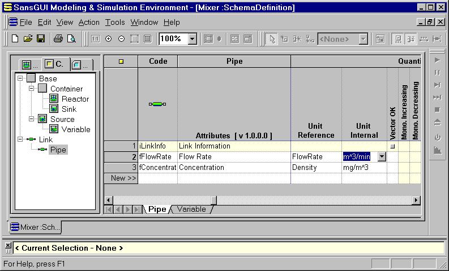Click the Print toolbar icon
Screen dimensions: 449x271
point(58,39)
